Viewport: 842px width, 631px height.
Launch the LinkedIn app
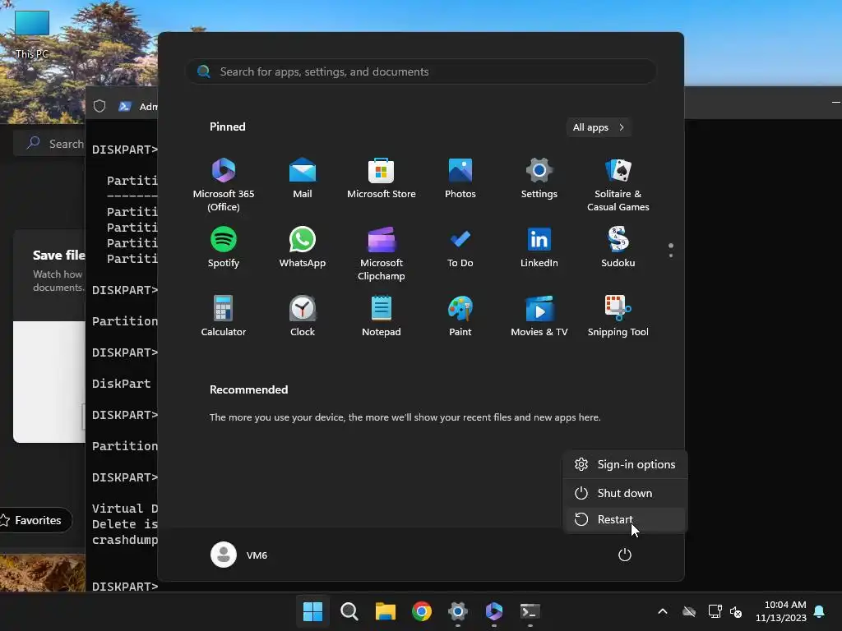tap(539, 247)
